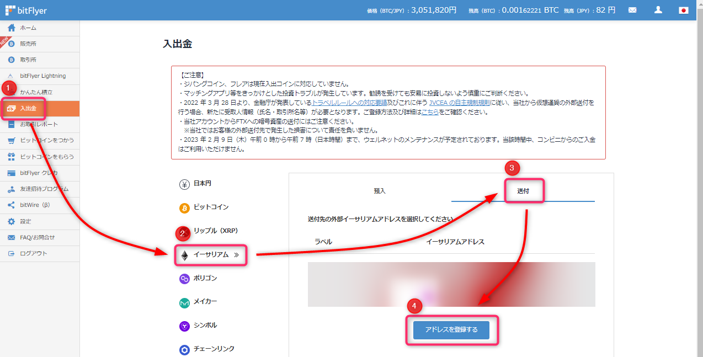This screenshot has width=703, height=357.
Task: Click the BTC/JPY price 3,051,820円
Action: (x=434, y=10)
